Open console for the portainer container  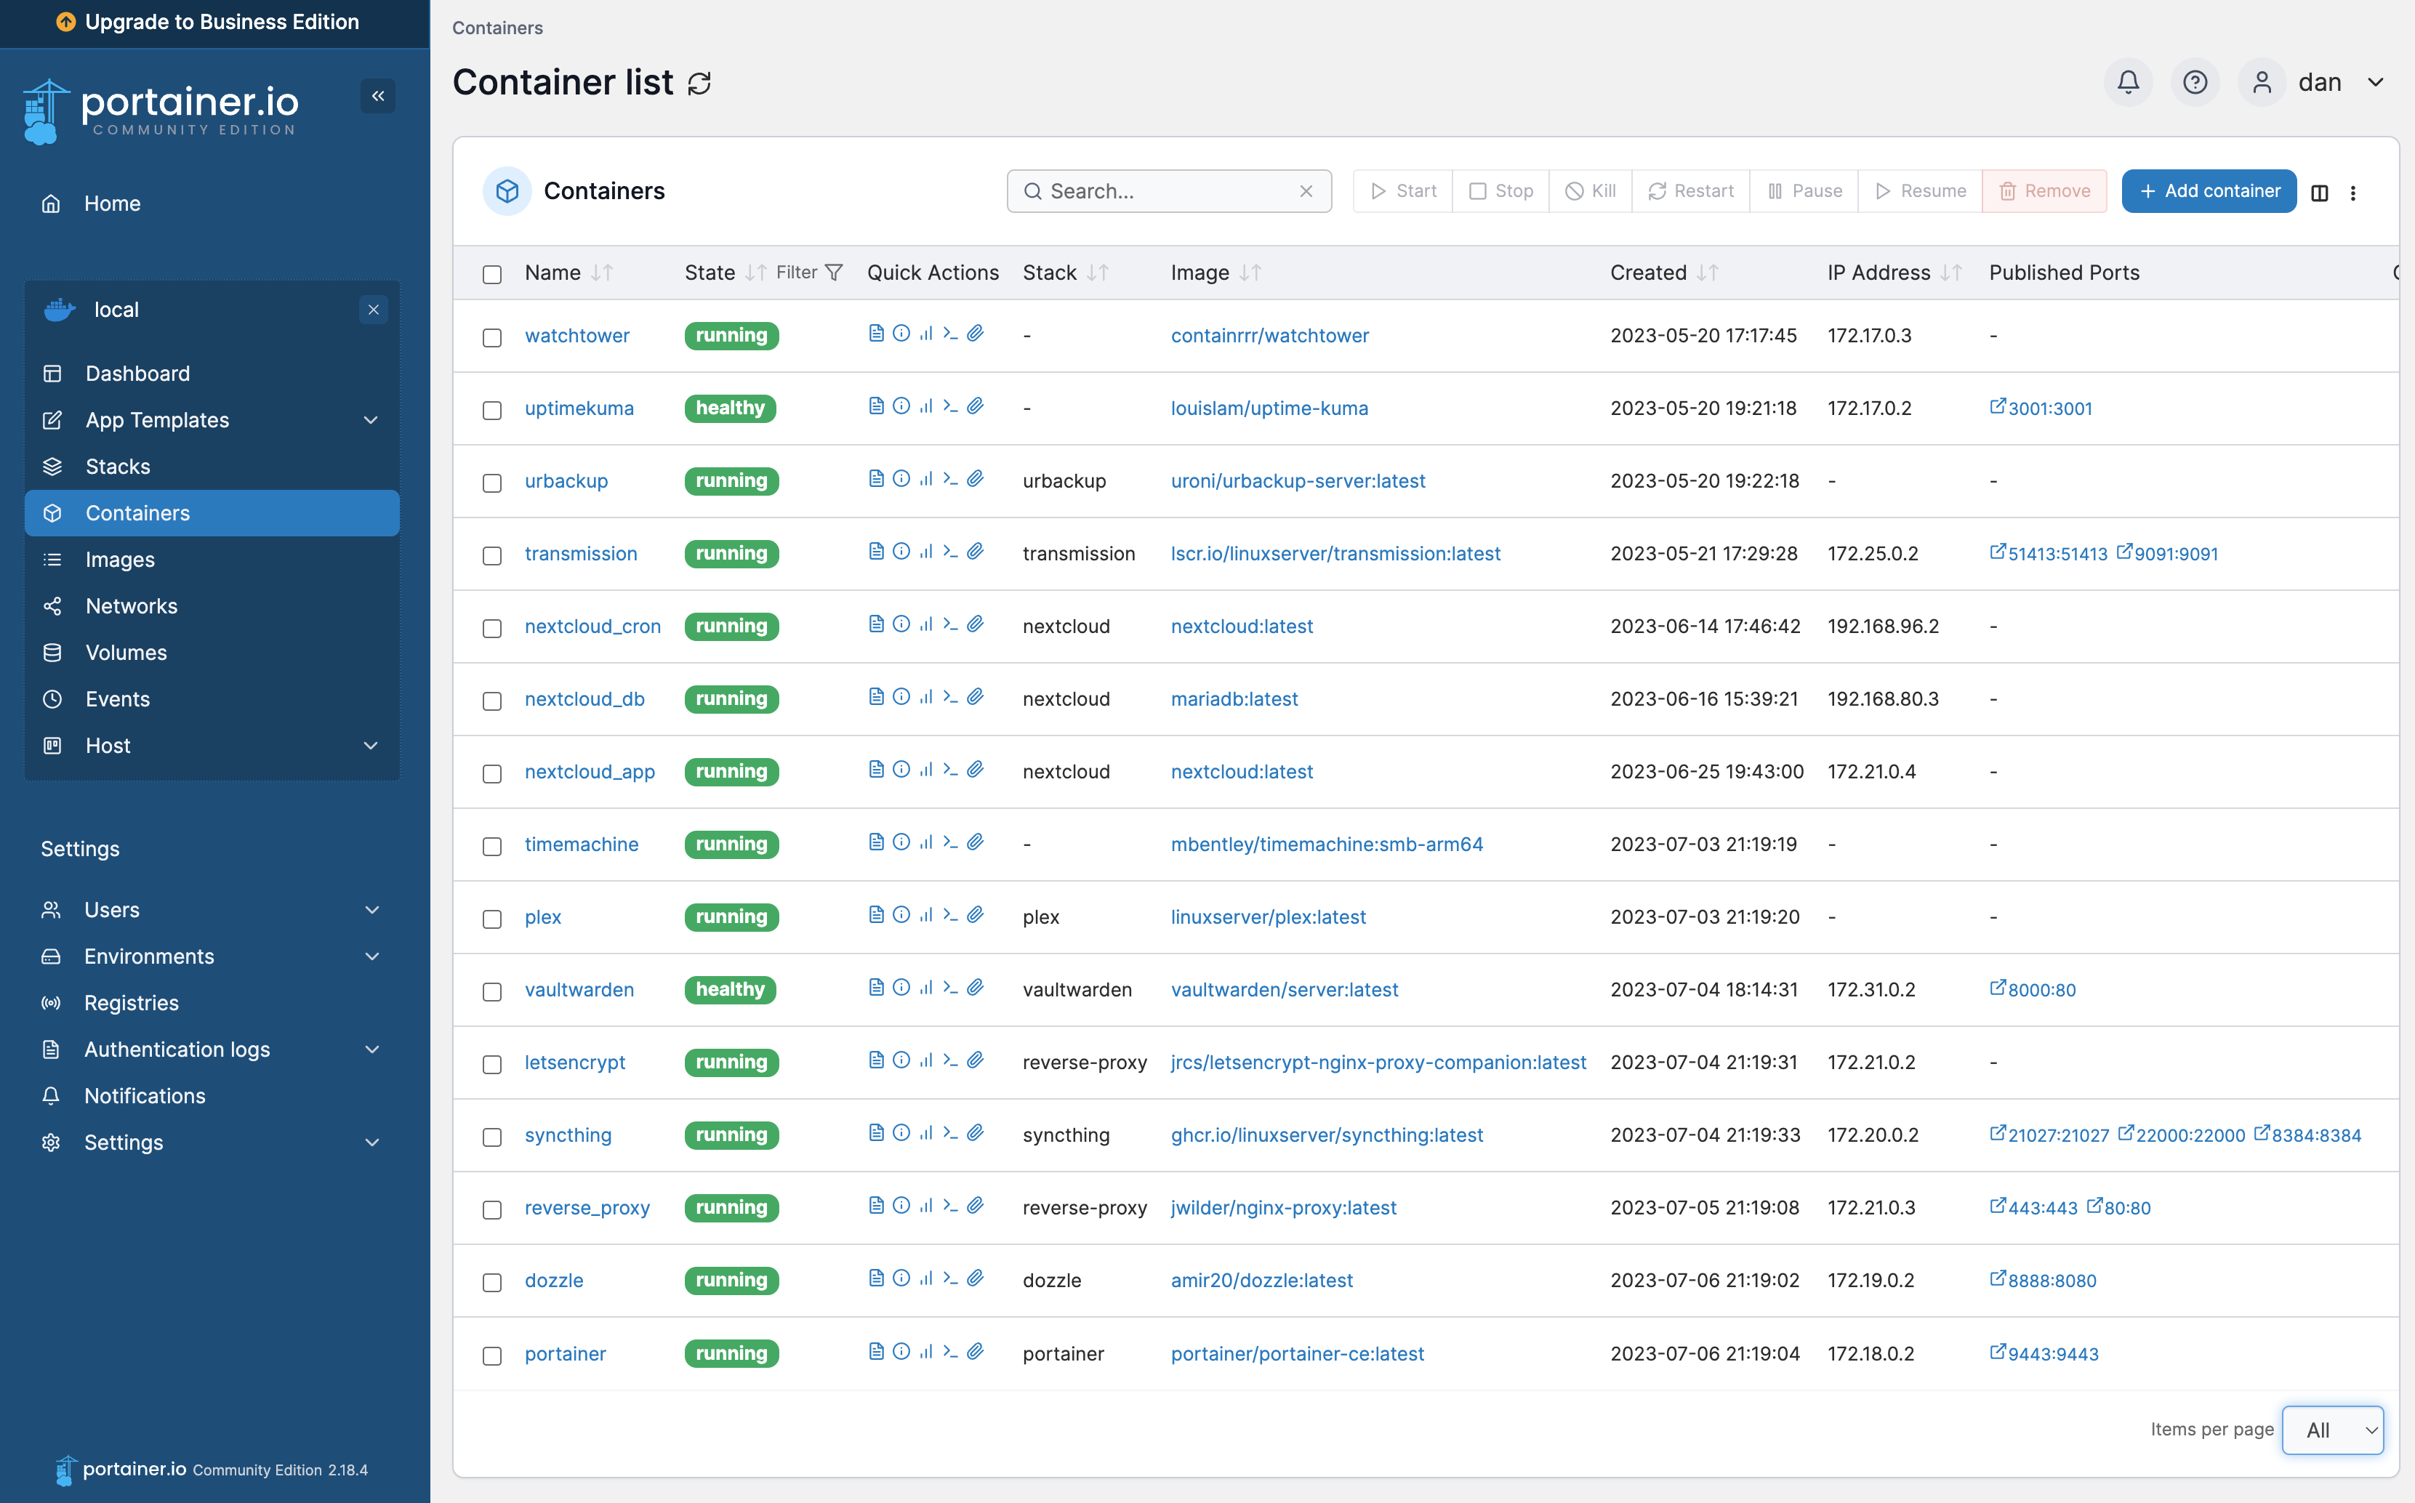tap(950, 1351)
